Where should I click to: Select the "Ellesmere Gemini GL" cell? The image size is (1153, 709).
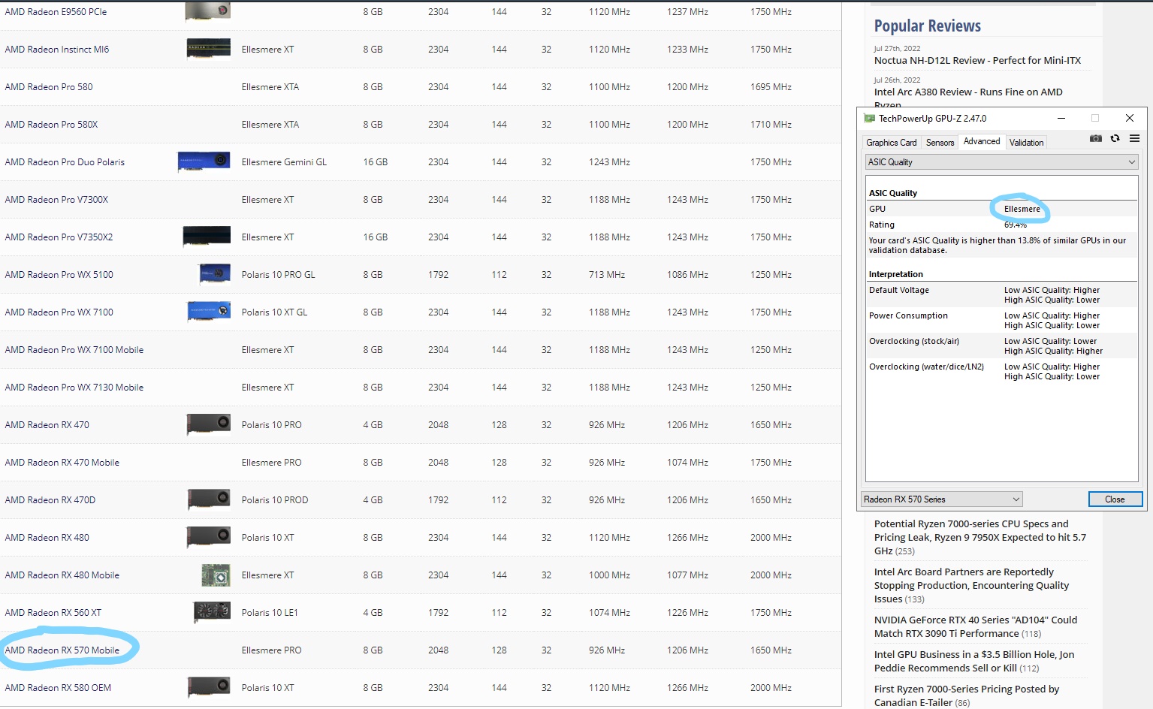(284, 162)
